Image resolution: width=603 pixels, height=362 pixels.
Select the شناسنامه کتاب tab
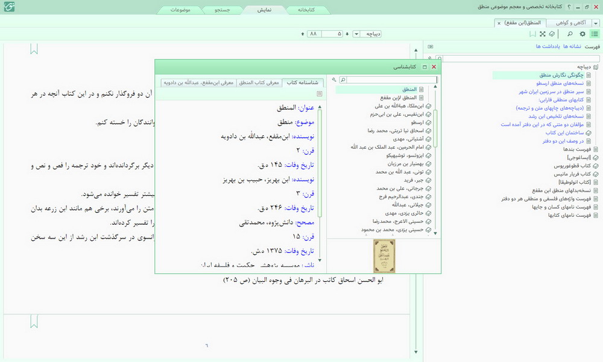click(x=302, y=83)
